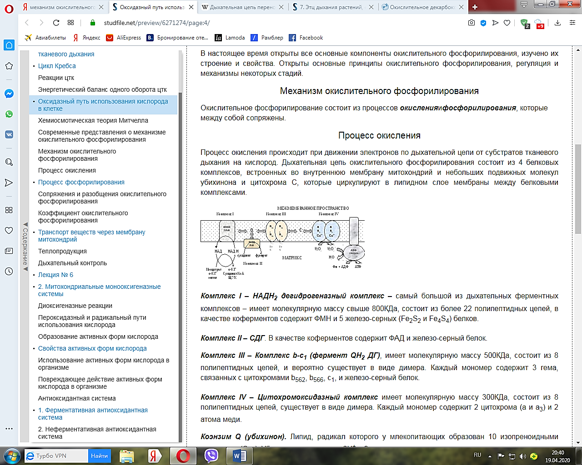Switch to tab '7. Этц дыхания растений'
This screenshot has width=582, height=465.
click(x=333, y=7)
